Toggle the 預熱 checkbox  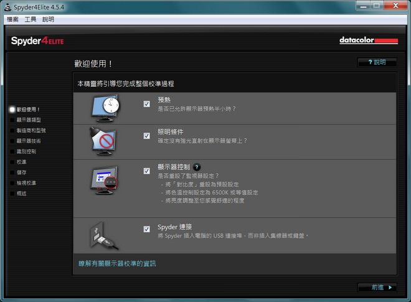pyautogui.click(x=147, y=104)
